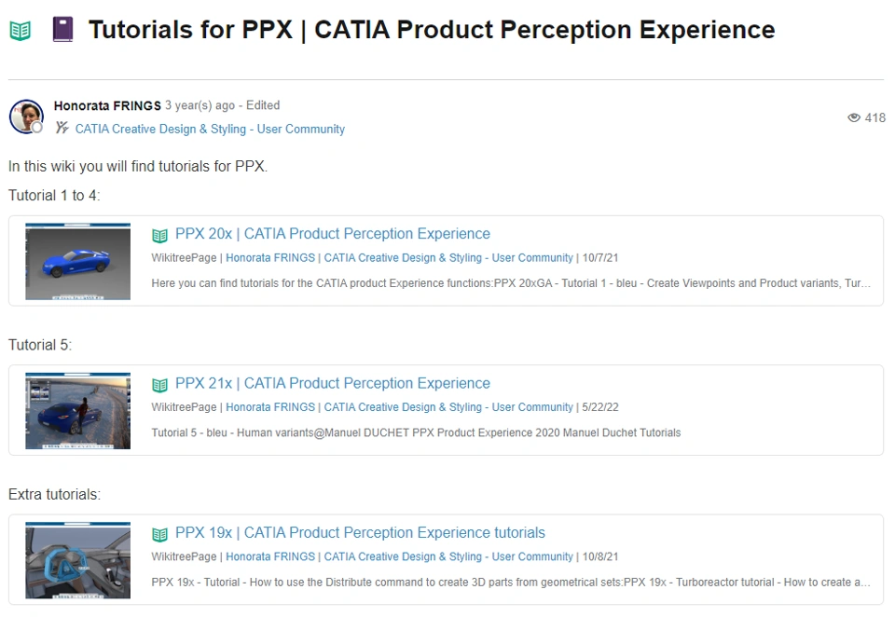Click community icon beside CATIA Creative Design

coord(62,129)
